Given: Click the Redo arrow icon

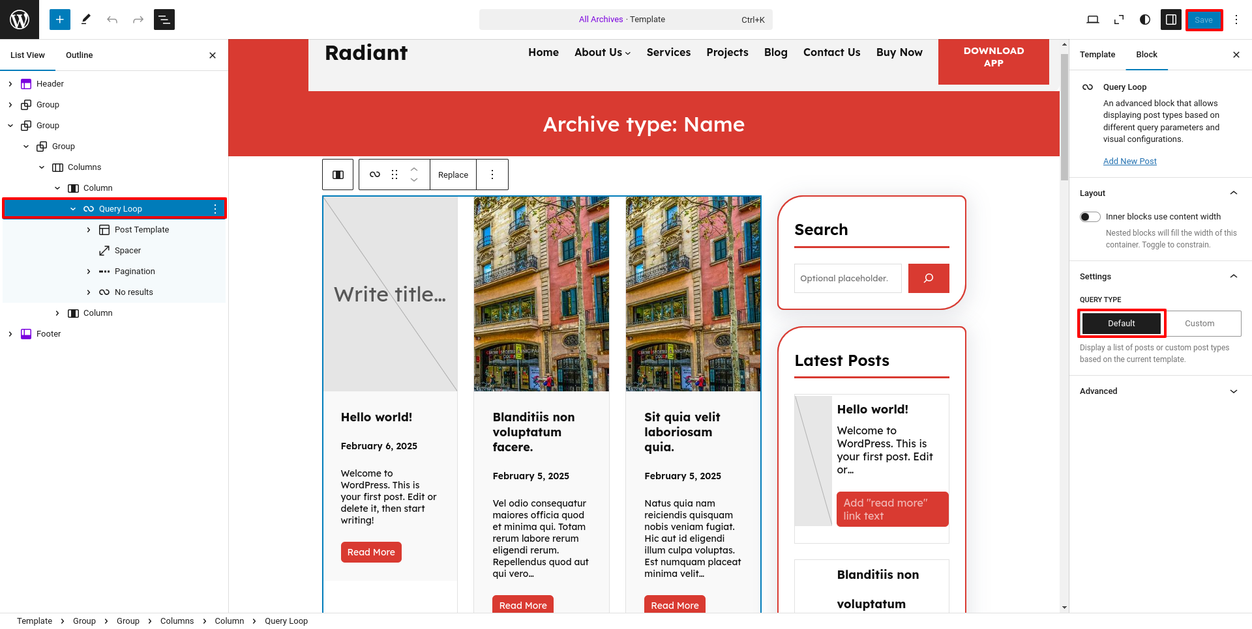Looking at the screenshot, I should (x=138, y=20).
